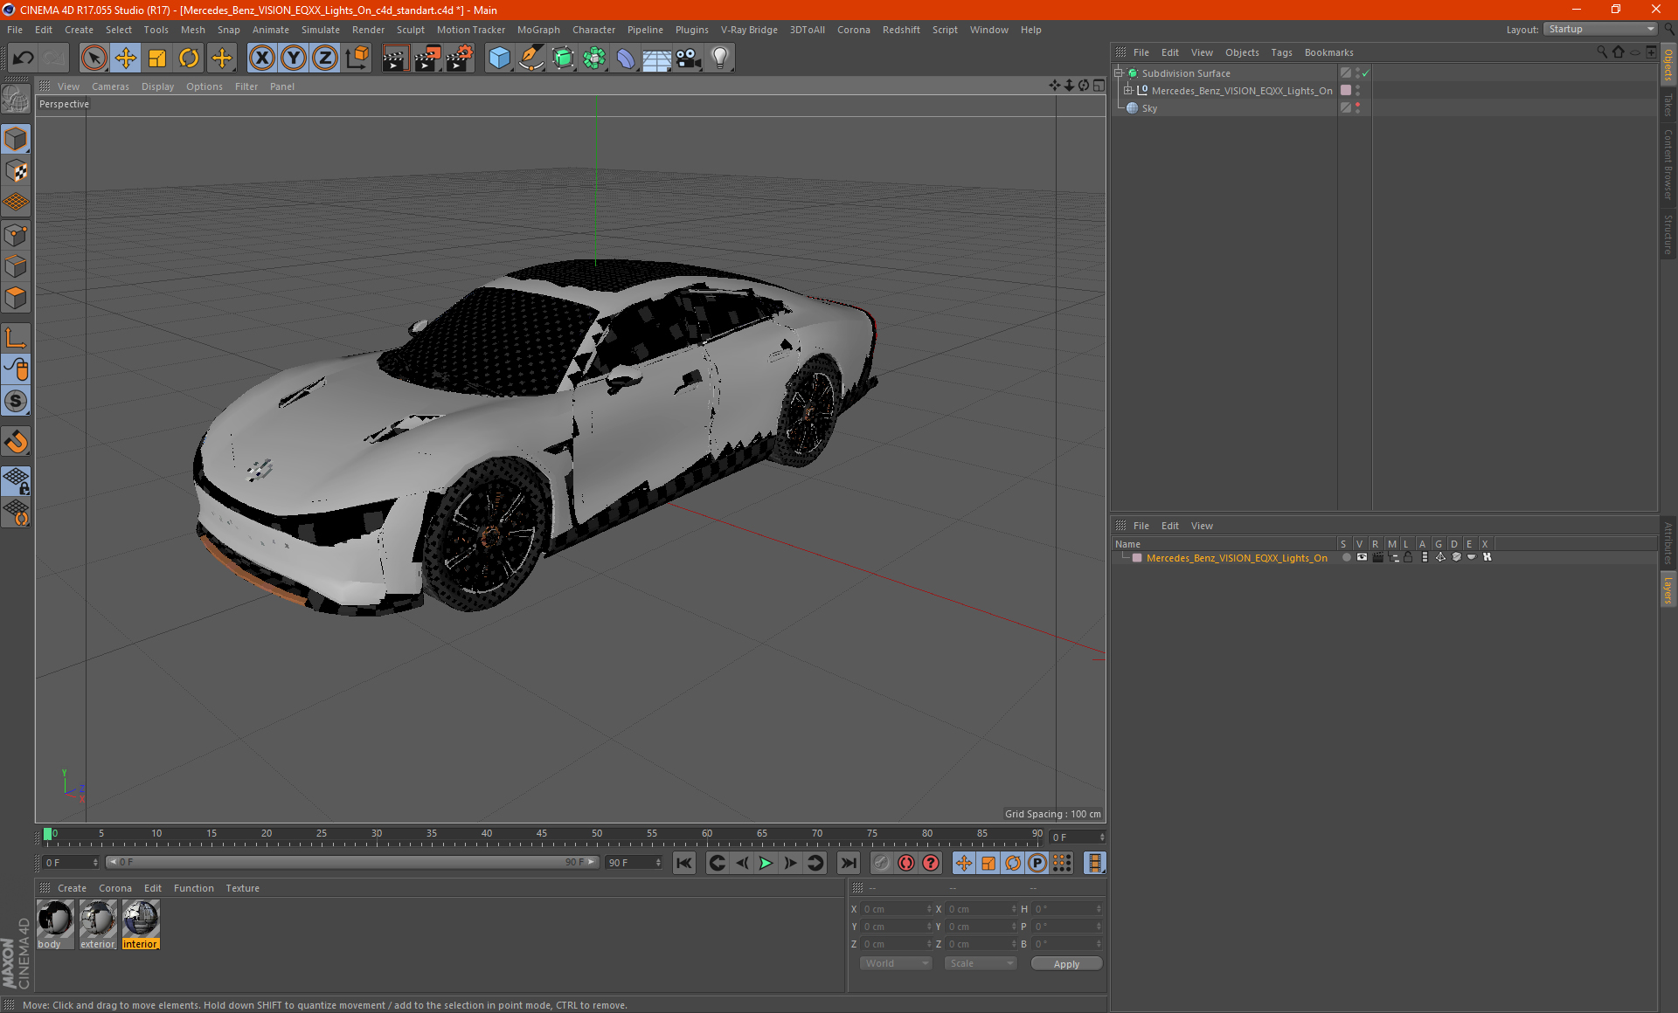Open the Redshift menu

pyautogui.click(x=901, y=30)
